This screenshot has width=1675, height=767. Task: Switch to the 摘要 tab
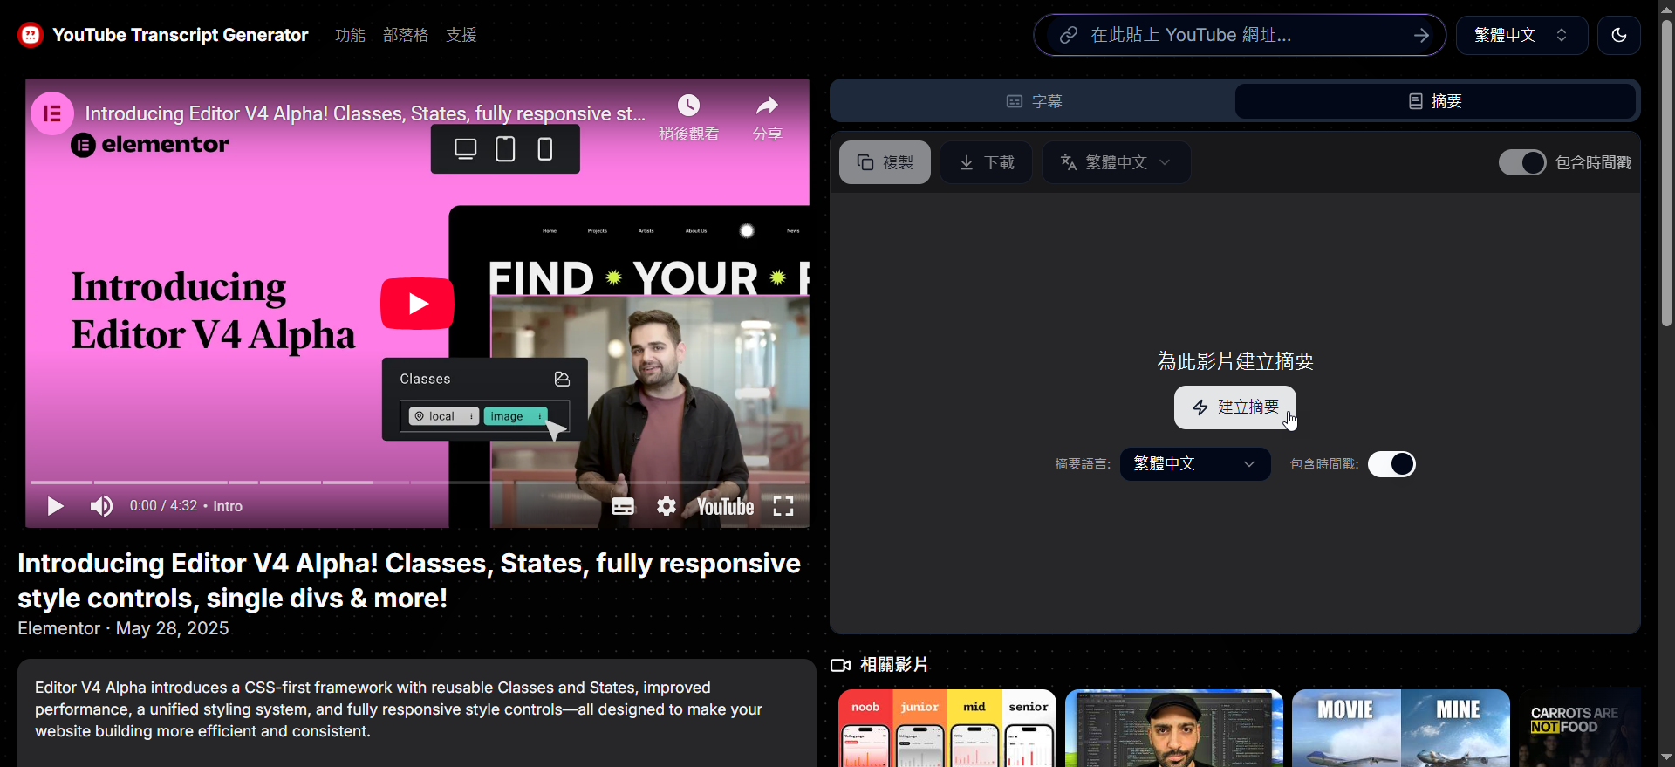click(x=1435, y=101)
